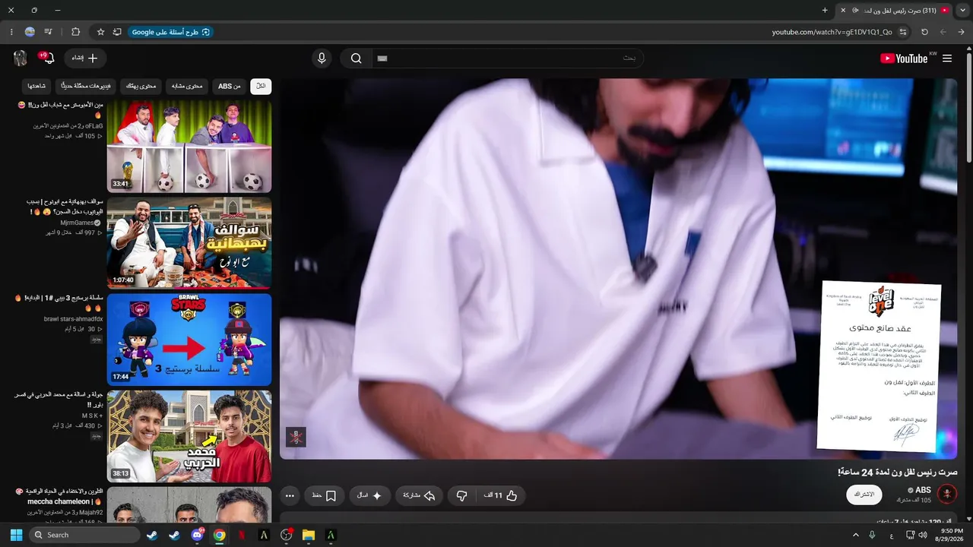
Task: Open the YouTube notifications bell
Action: pos(48,58)
